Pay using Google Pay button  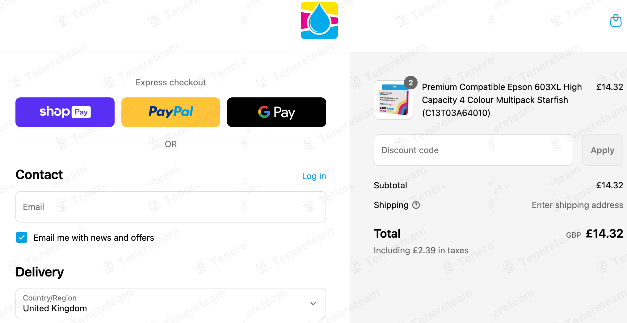tap(276, 112)
